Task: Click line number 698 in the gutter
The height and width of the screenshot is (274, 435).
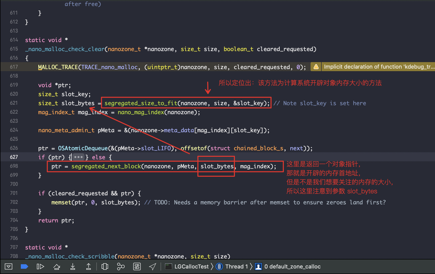Action: coord(14,166)
